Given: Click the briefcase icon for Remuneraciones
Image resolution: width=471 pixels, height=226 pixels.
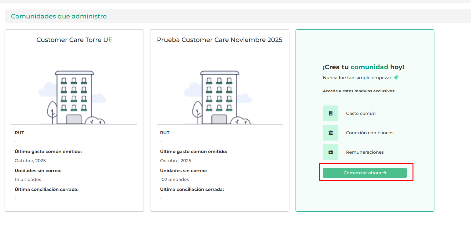Looking at the screenshot, I should pos(331,152).
